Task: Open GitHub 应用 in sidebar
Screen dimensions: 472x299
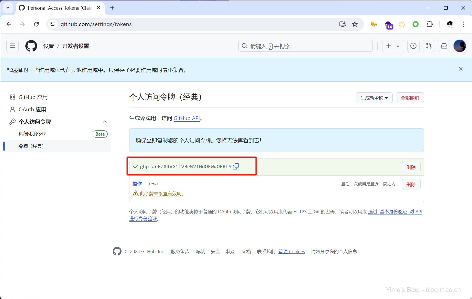Action: 33,97
